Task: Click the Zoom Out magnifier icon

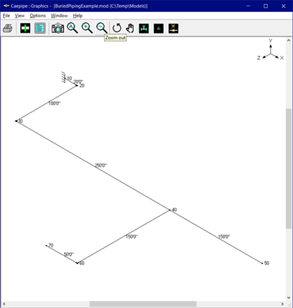Action: pos(102,29)
